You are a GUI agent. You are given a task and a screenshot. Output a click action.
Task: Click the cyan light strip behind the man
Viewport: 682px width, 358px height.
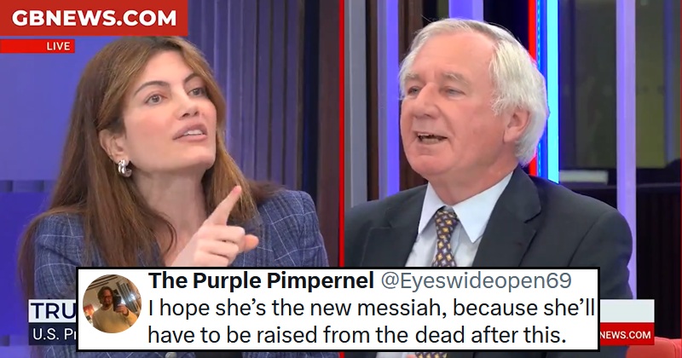tap(552, 87)
